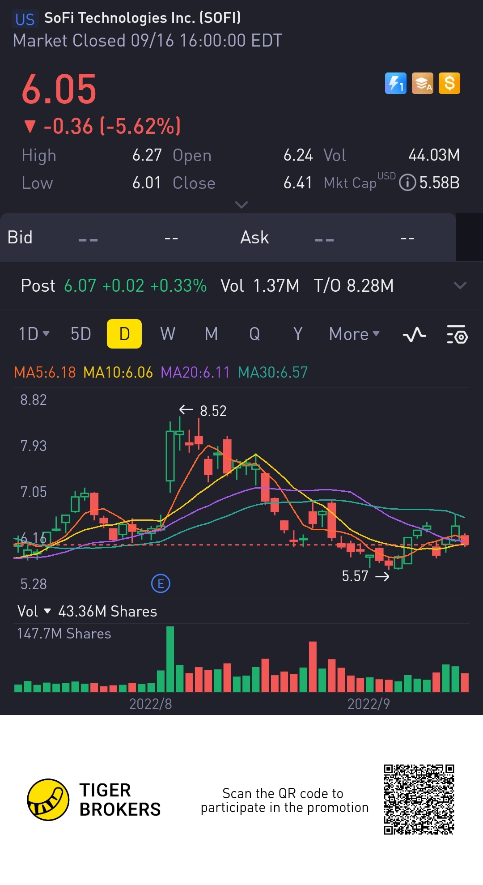The height and width of the screenshot is (885, 483).
Task: Tap the MA20:6.11 indicator label
Action: [195, 372]
